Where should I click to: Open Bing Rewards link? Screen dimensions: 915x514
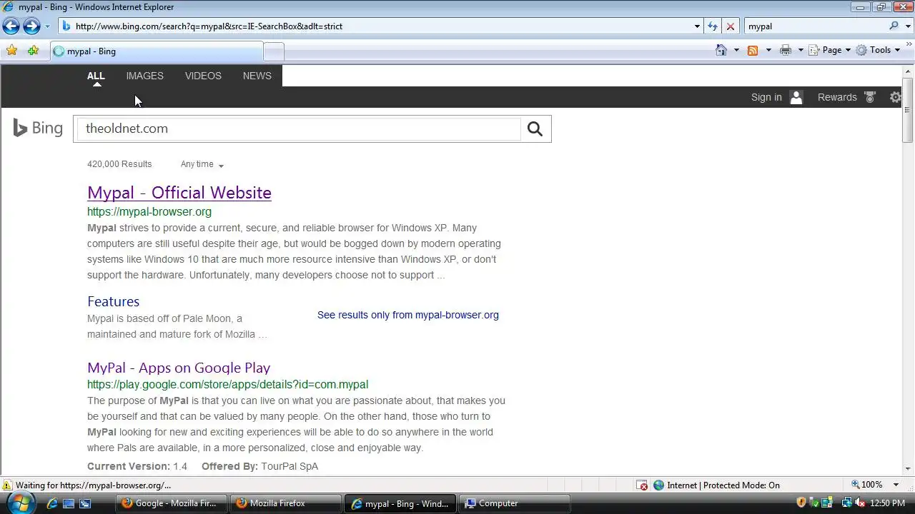pos(837,97)
